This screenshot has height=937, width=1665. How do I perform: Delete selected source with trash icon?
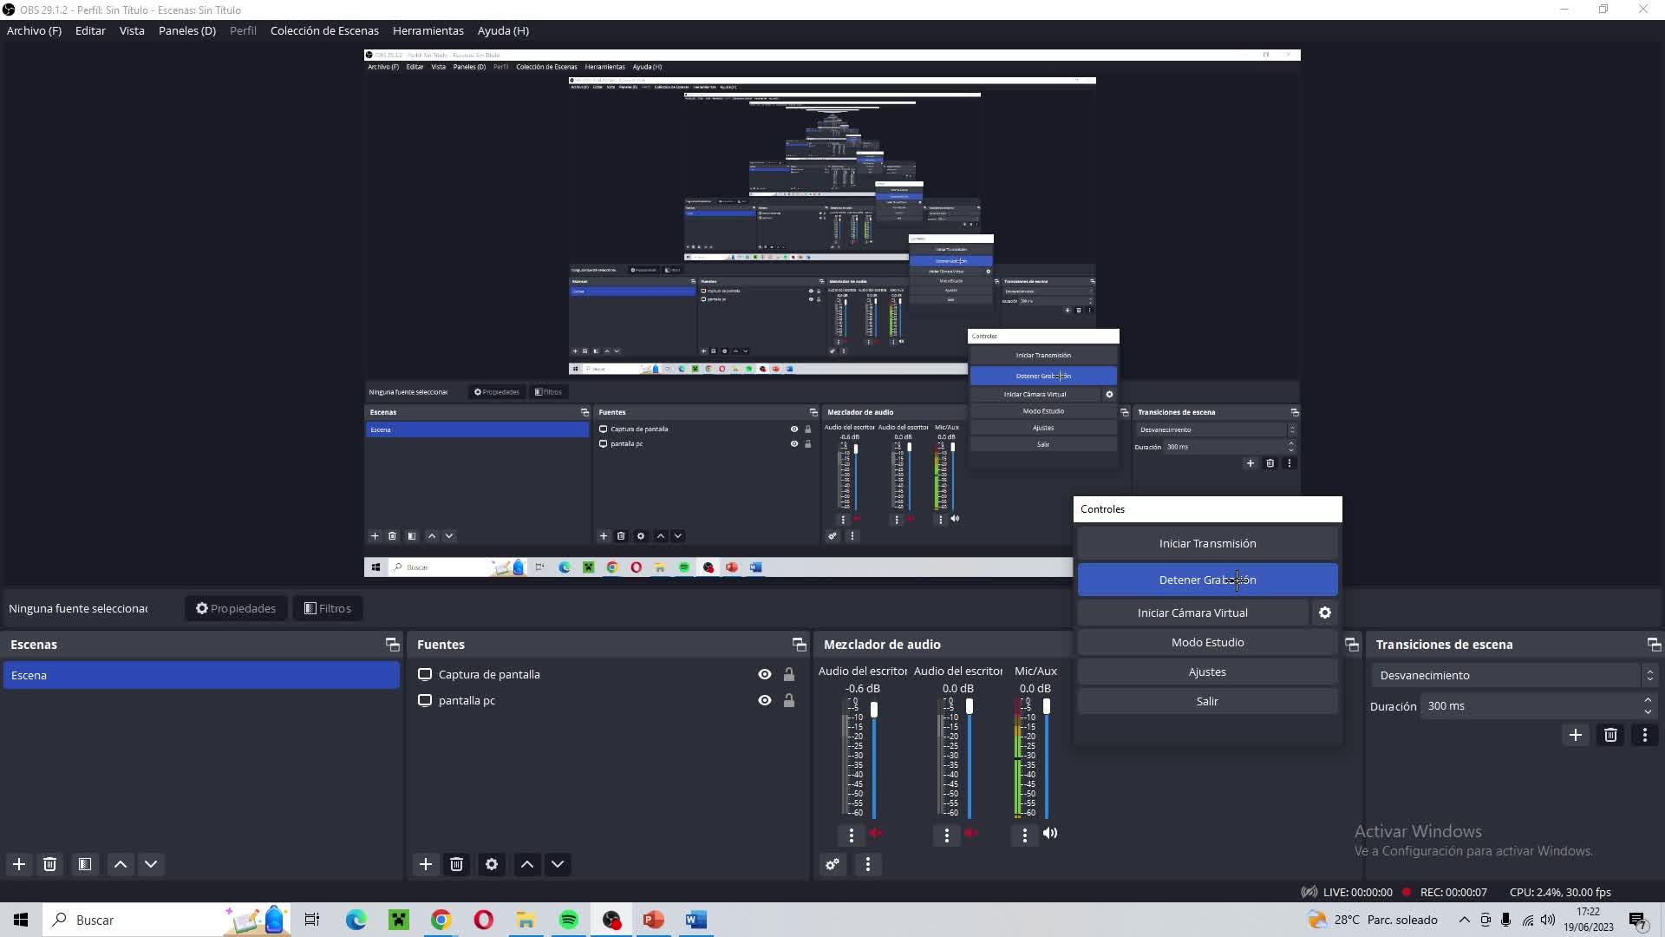point(457,864)
